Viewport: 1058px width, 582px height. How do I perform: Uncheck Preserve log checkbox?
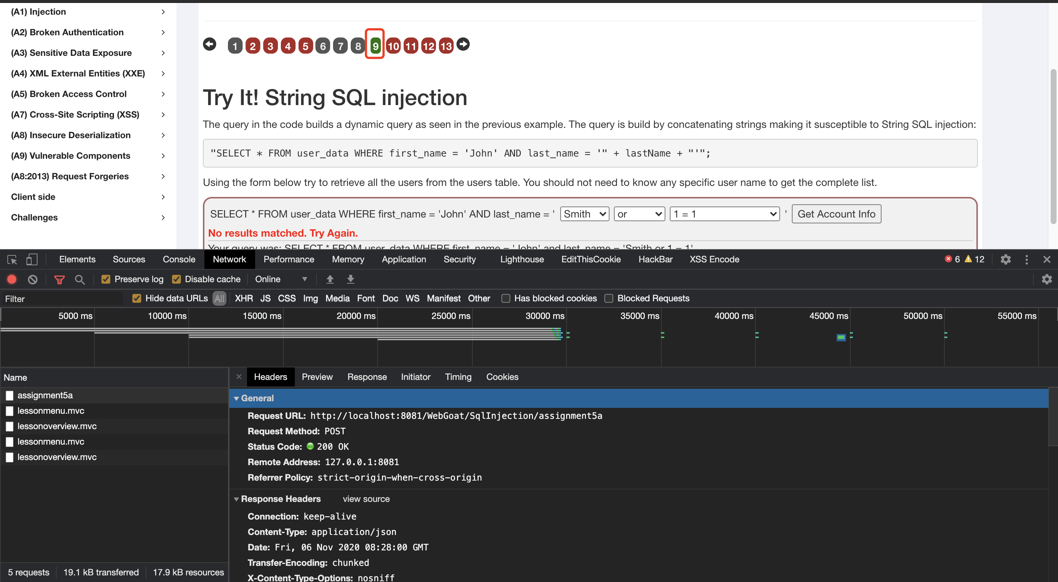(106, 279)
